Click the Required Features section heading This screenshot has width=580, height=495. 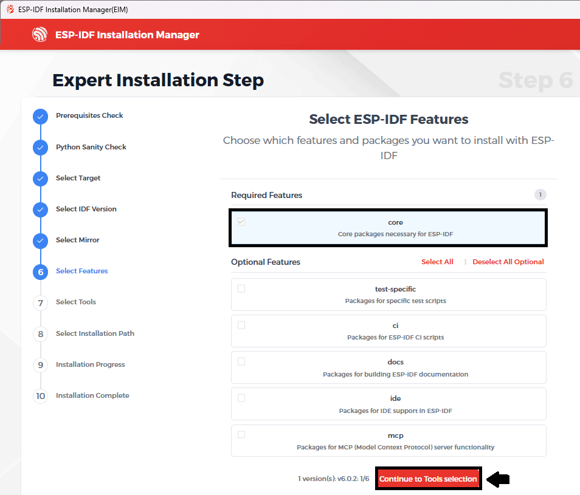267,195
